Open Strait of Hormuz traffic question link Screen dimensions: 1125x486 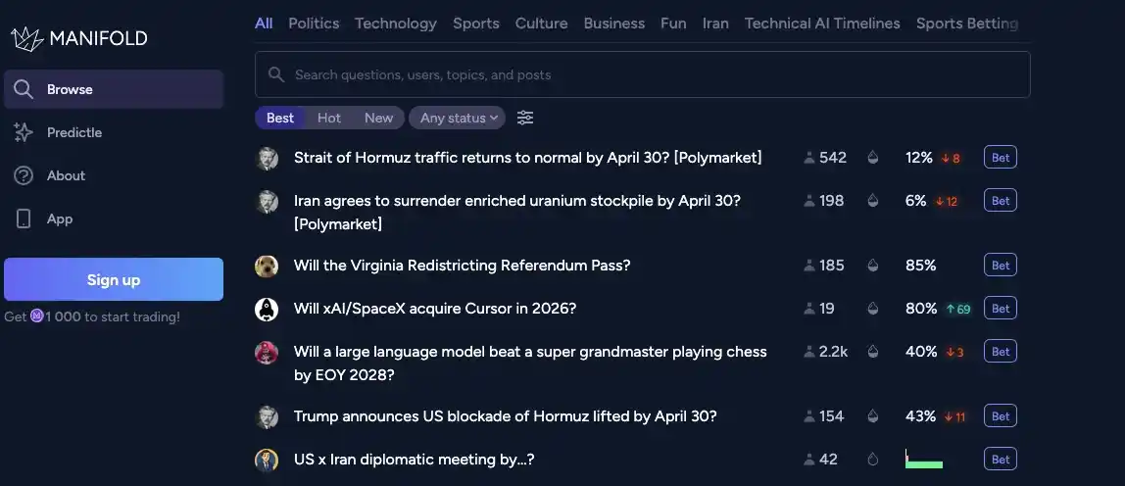(527, 157)
